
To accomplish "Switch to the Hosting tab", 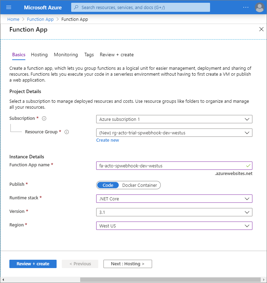I will coord(39,55).
